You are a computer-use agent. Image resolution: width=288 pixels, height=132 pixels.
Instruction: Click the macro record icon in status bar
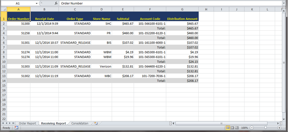click(16, 128)
